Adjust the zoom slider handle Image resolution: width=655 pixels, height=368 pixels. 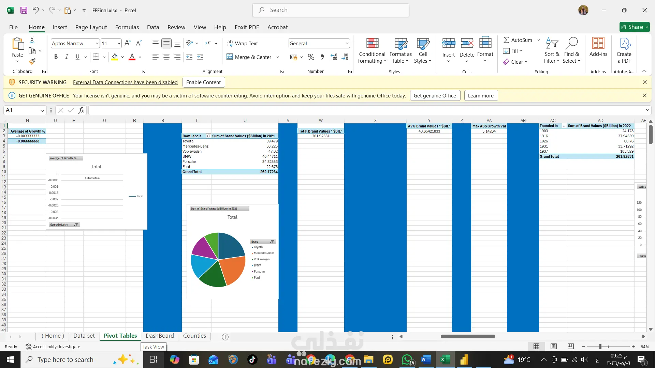600,347
